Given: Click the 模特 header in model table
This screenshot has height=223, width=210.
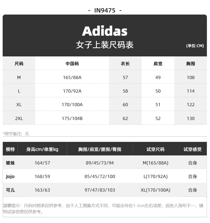Looking at the screenshot, I should pyautogui.click(x=10, y=149).
